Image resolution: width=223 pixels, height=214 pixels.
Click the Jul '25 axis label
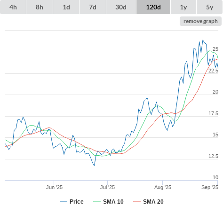pos(108,187)
